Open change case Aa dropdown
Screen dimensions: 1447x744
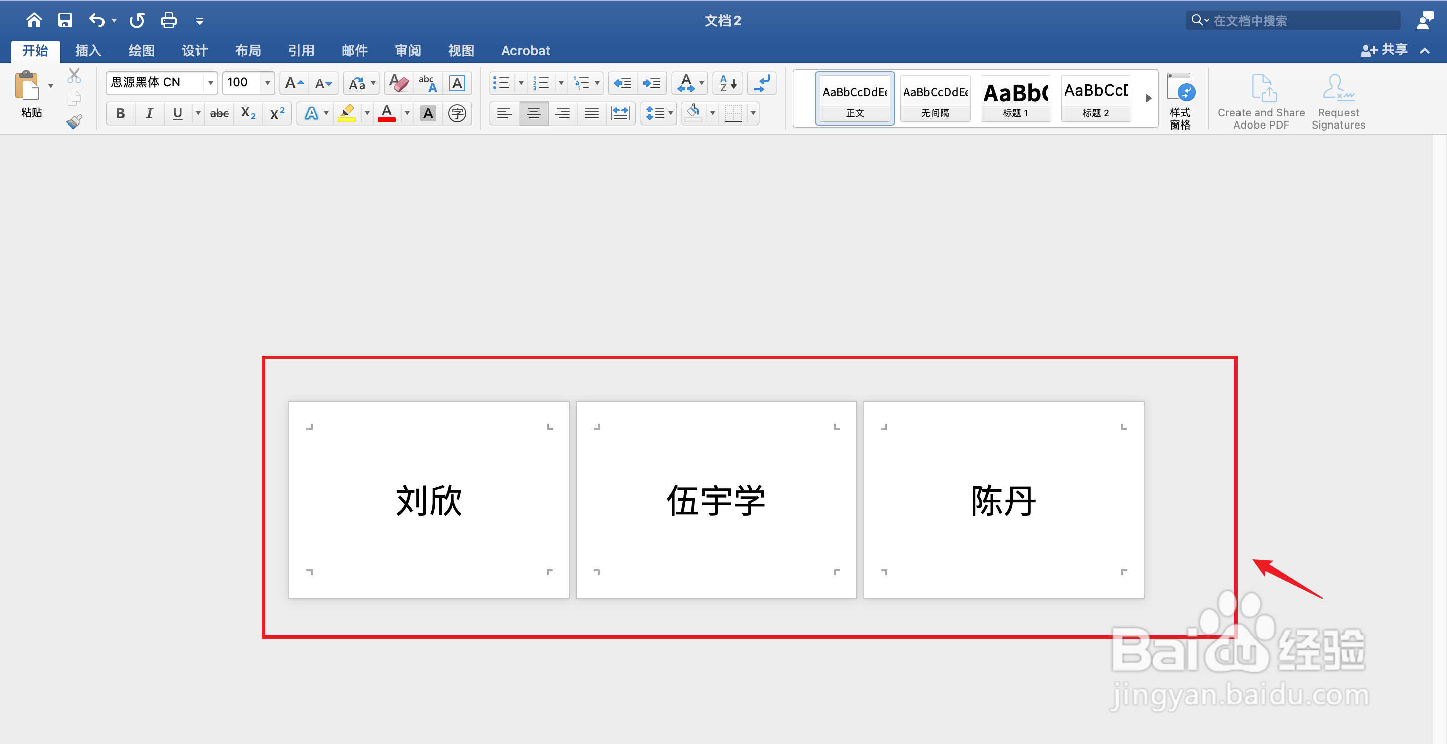pyautogui.click(x=362, y=84)
